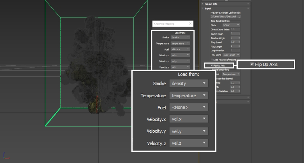
Task: Click the Preview & Render Cache Path field
Action: pyautogui.click(x=223, y=17)
